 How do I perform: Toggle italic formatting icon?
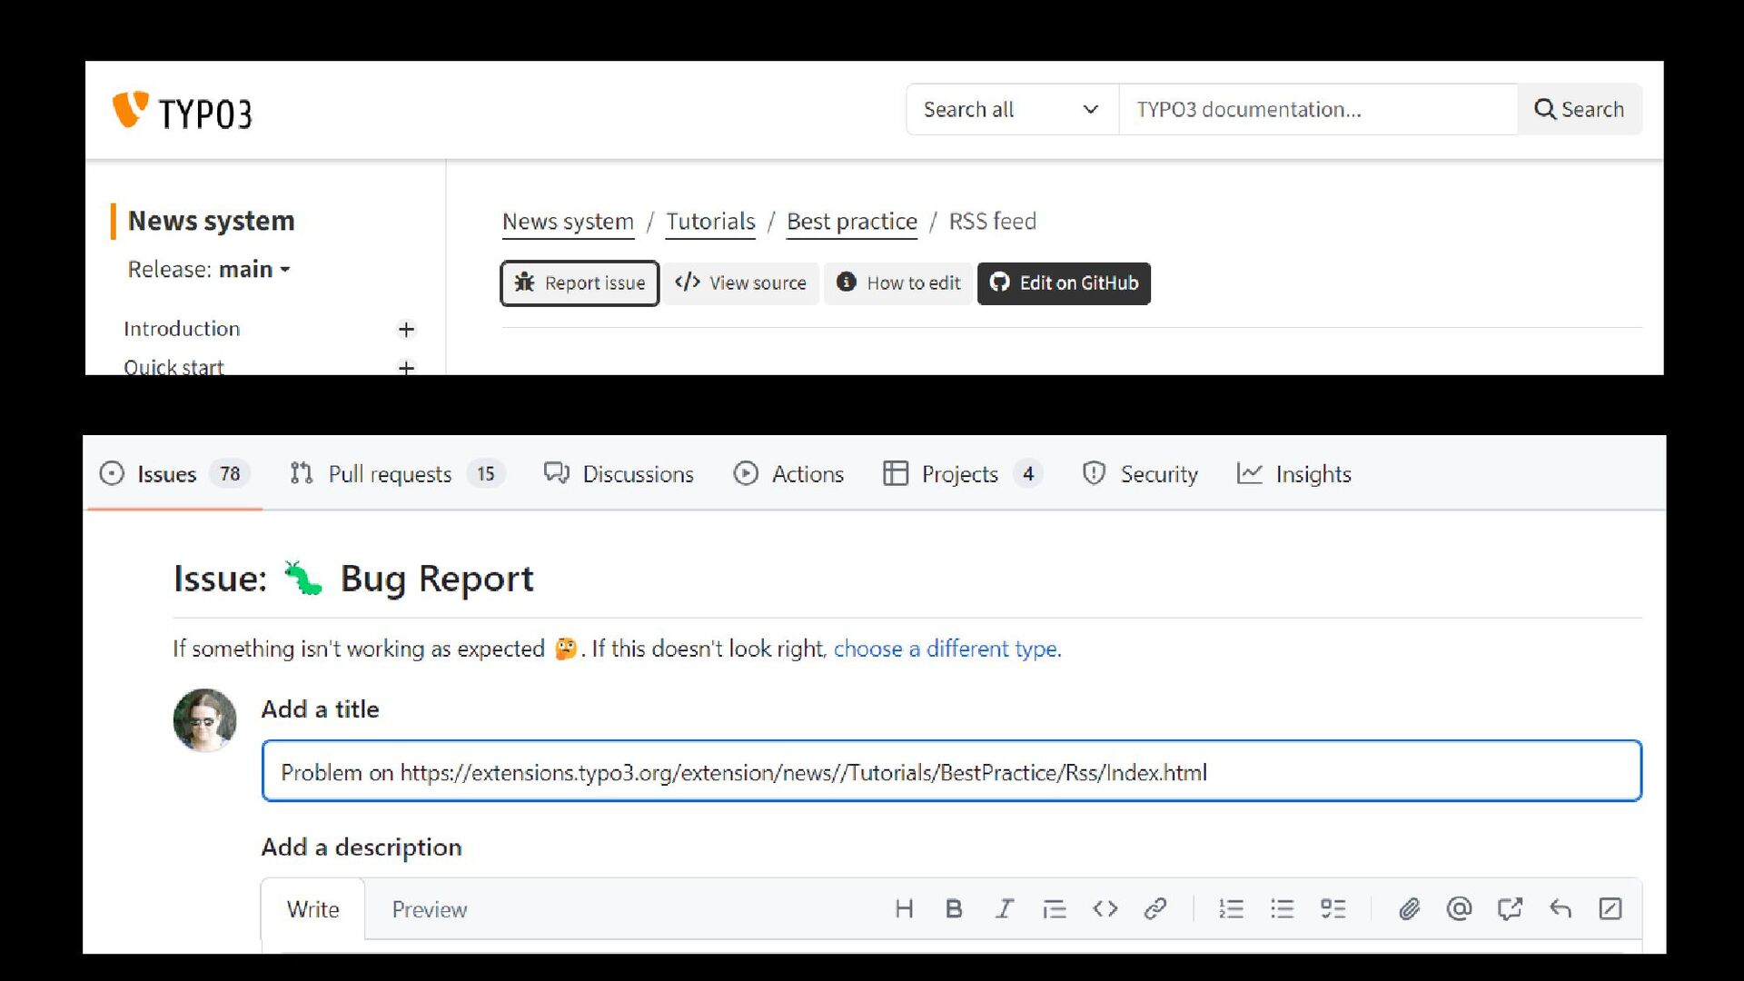pos(1004,909)
